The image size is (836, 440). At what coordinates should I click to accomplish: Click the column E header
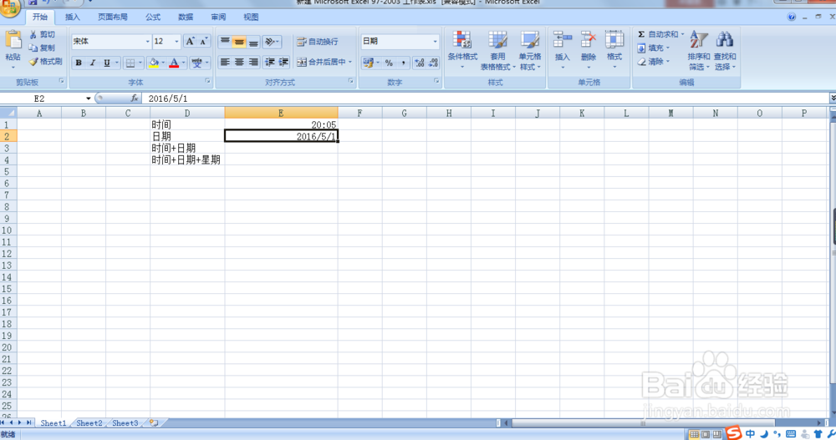tap(281, 113)
